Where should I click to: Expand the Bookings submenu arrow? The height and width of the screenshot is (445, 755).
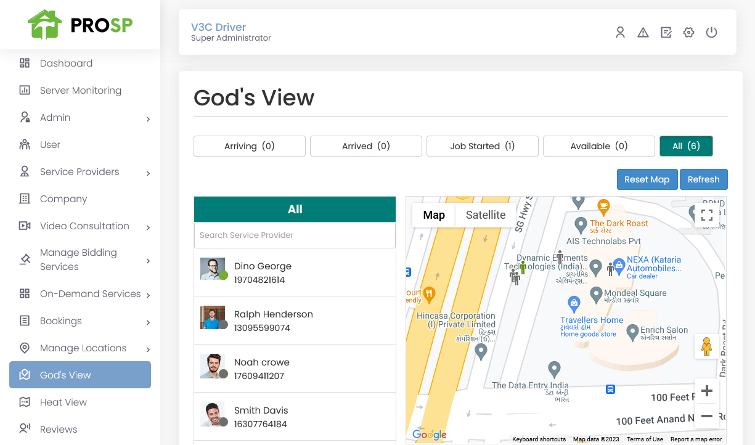[x=148, y=322]
